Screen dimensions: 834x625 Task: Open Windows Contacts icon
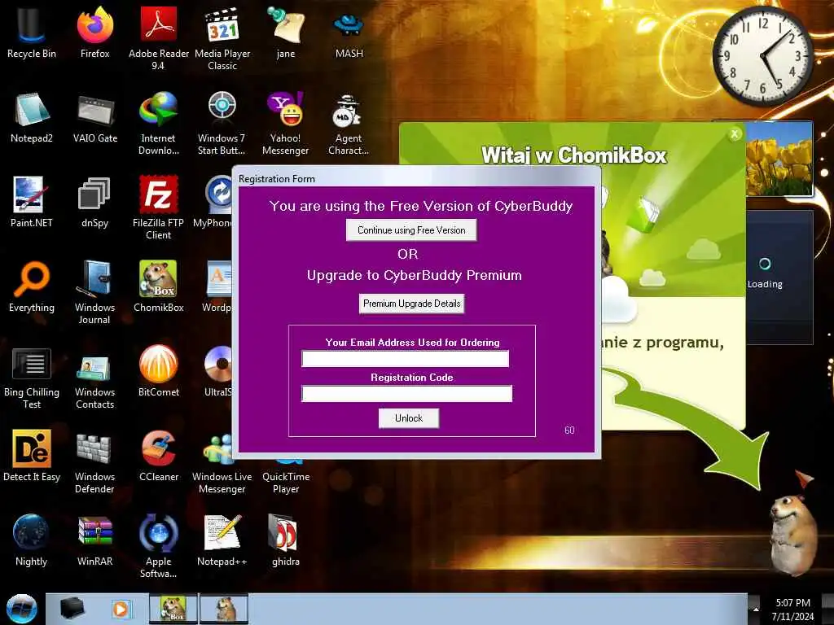pyautogui.click(x=94, y=377)
